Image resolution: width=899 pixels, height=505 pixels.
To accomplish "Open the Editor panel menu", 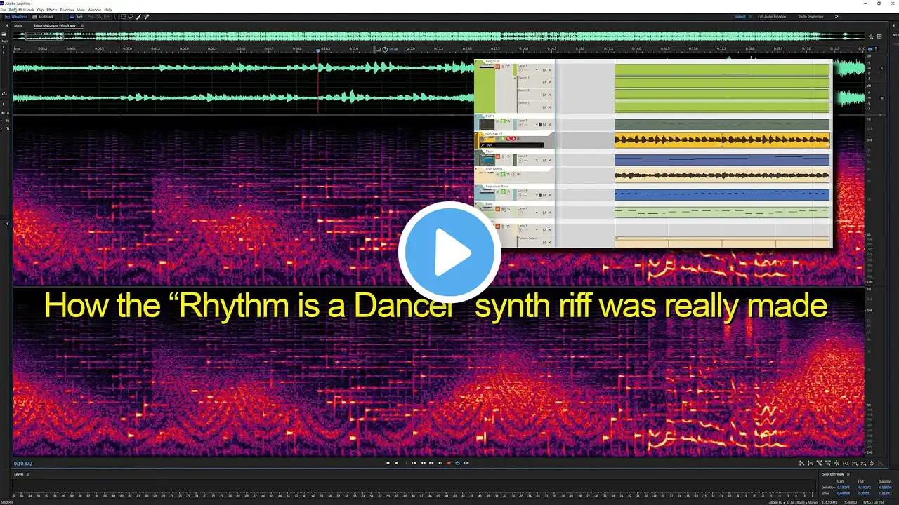I will click(x=82, y=26).
